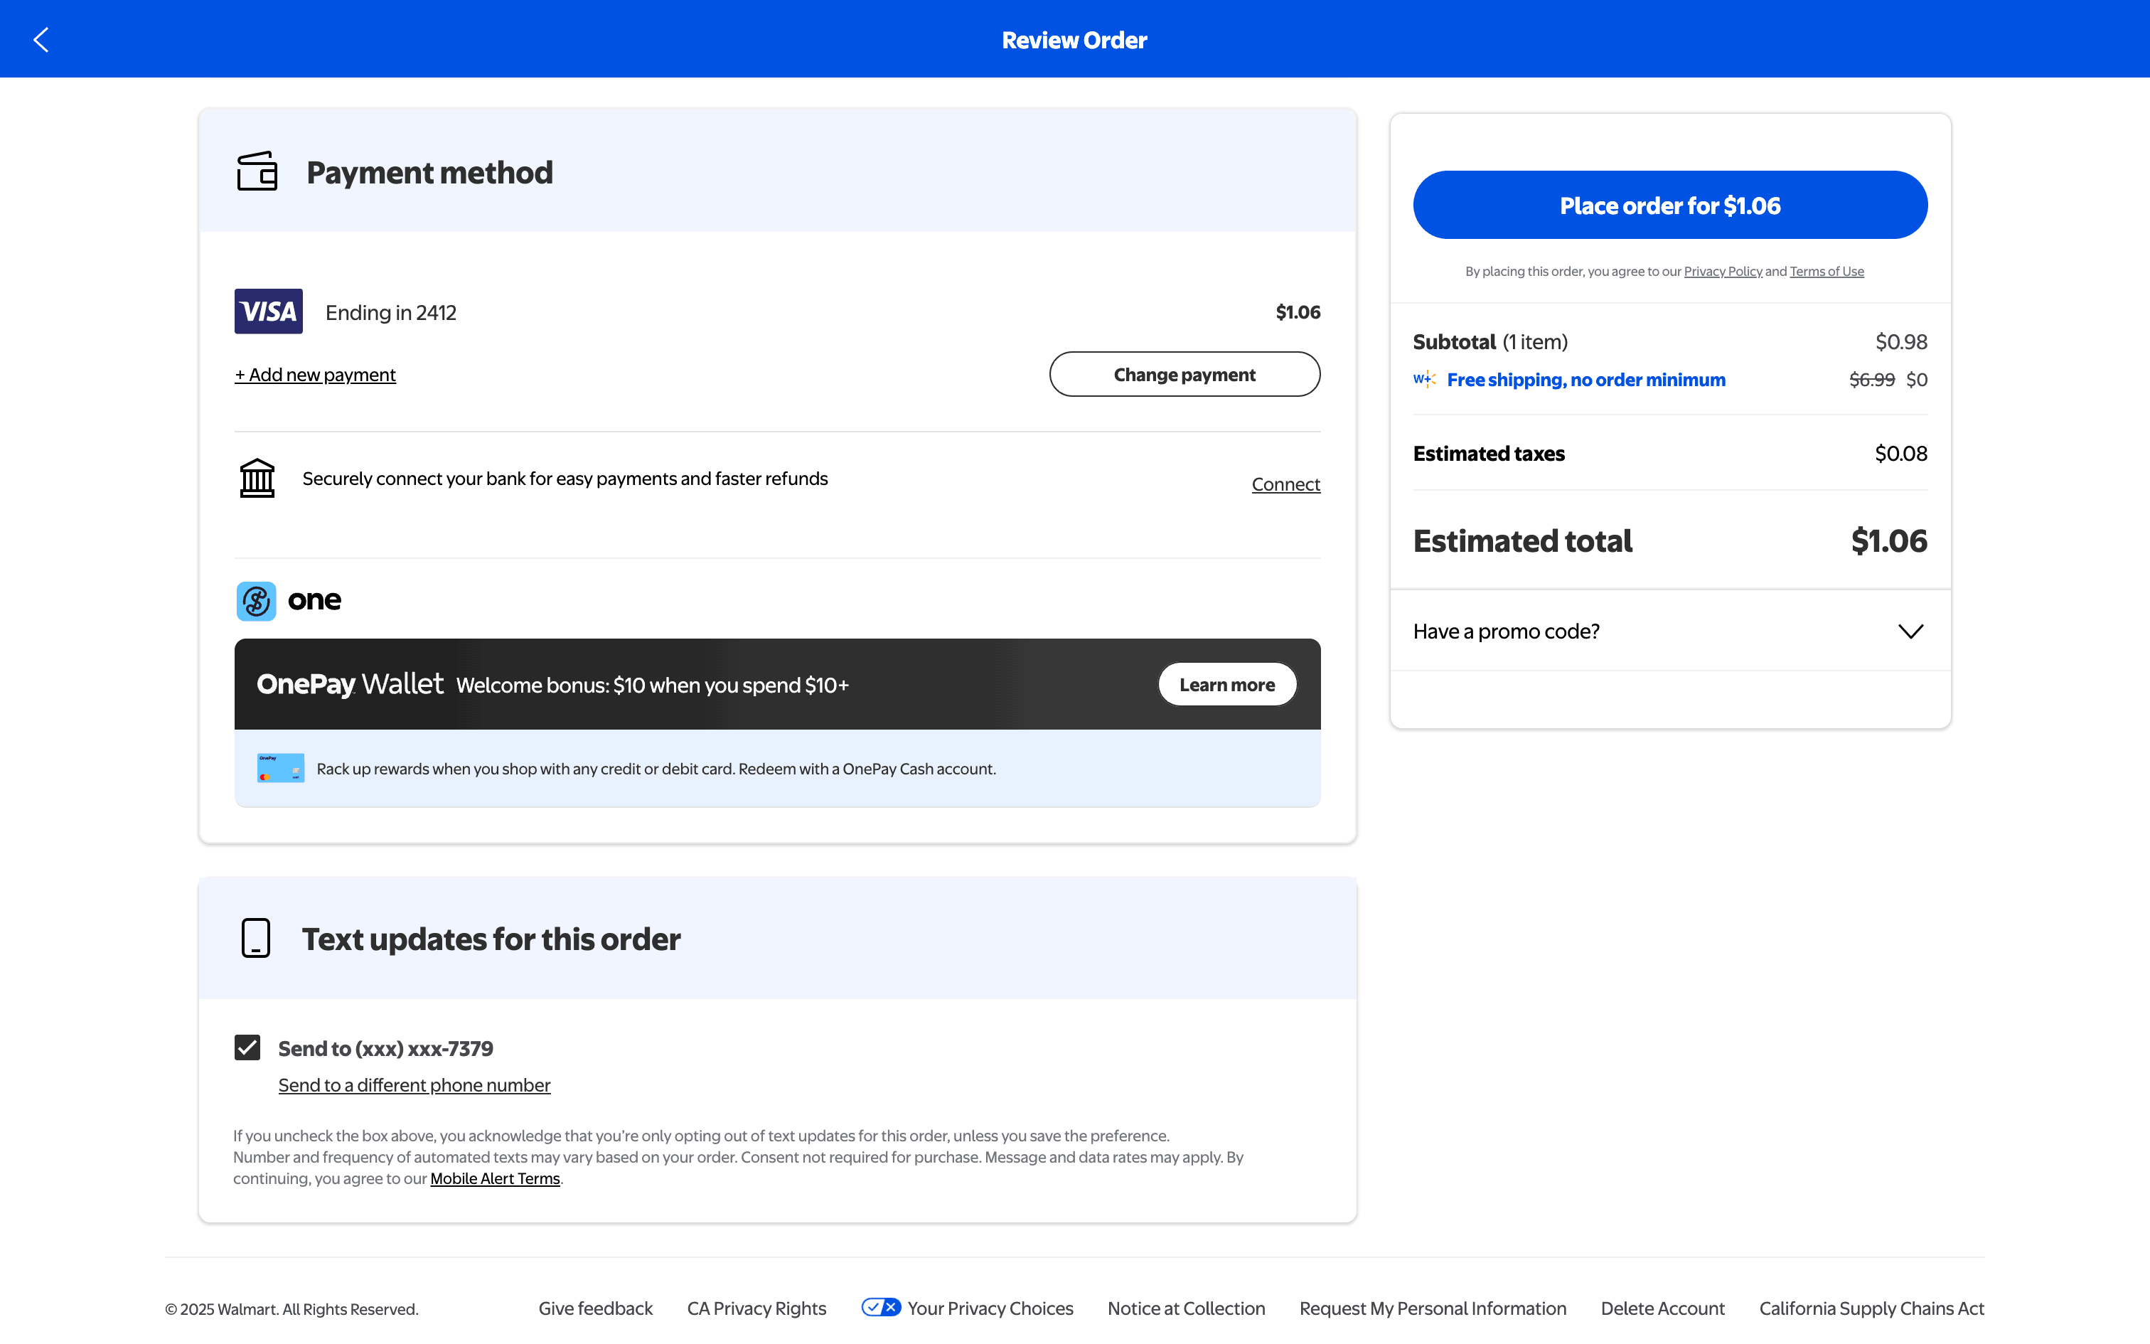Click the back arrow in header
The image size is (2150, 1344).
pos(41,40)
